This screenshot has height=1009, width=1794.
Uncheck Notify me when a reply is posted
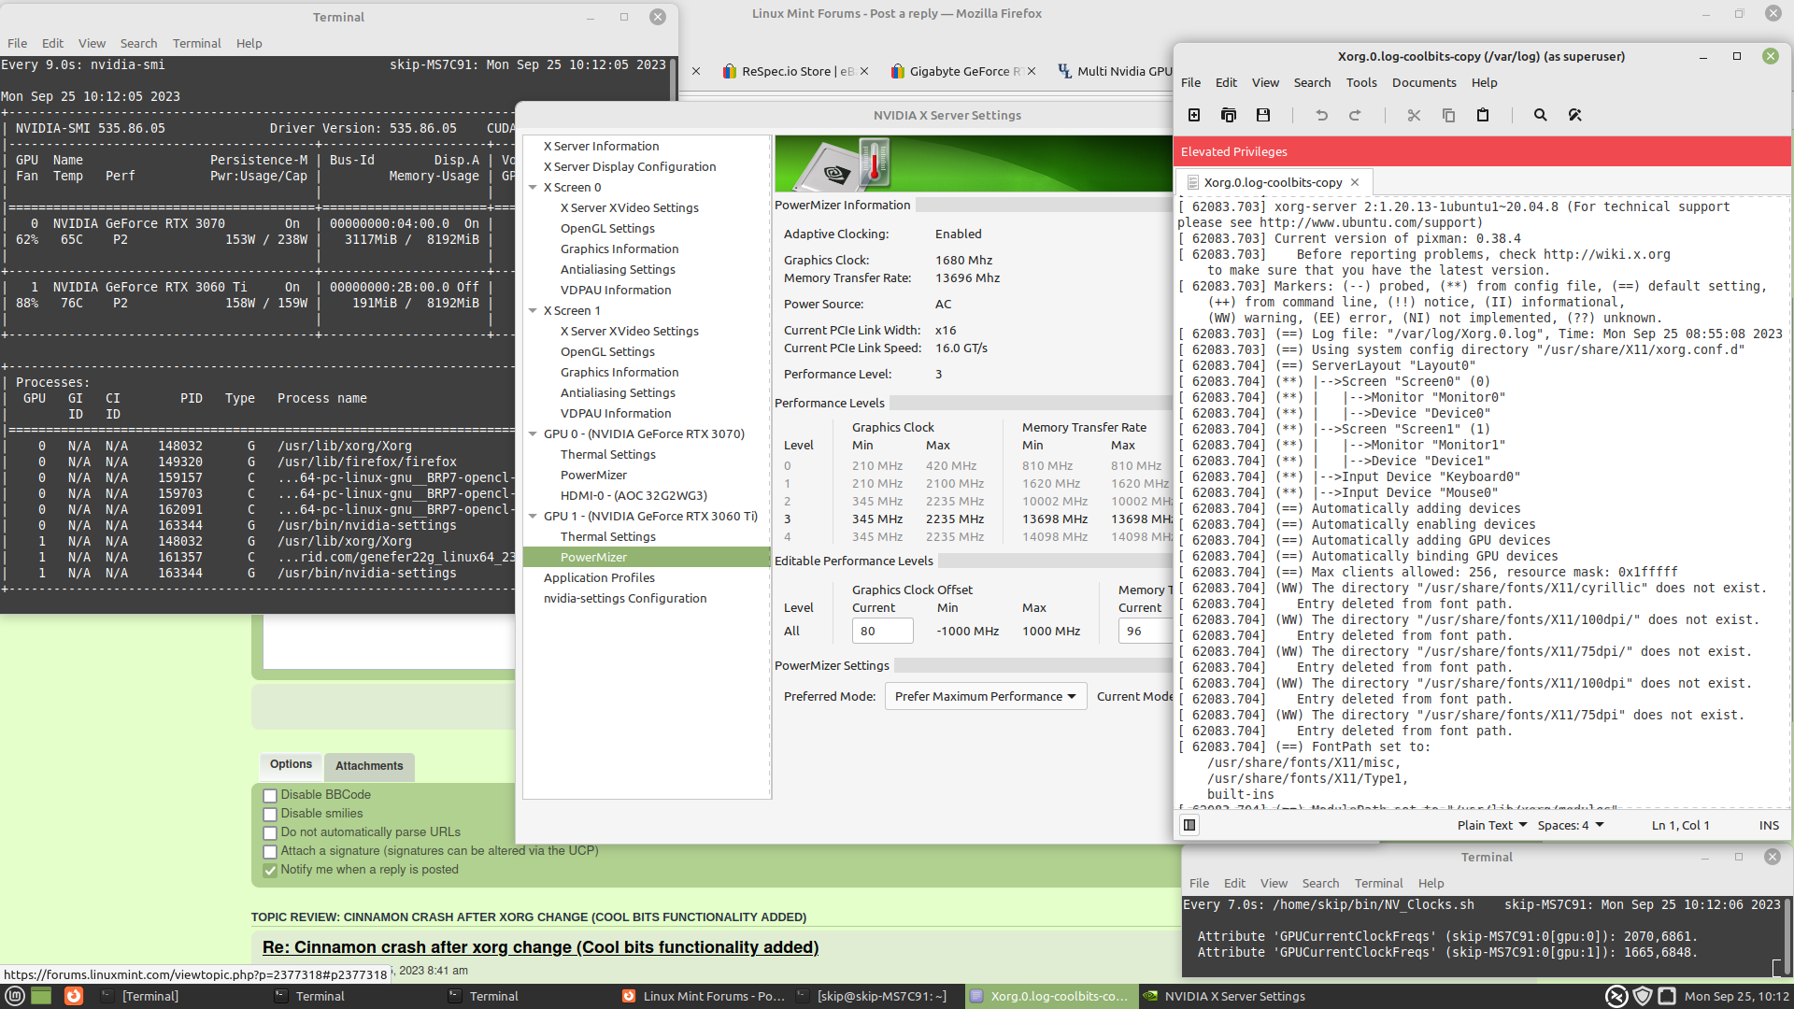(x=270, y=870)
